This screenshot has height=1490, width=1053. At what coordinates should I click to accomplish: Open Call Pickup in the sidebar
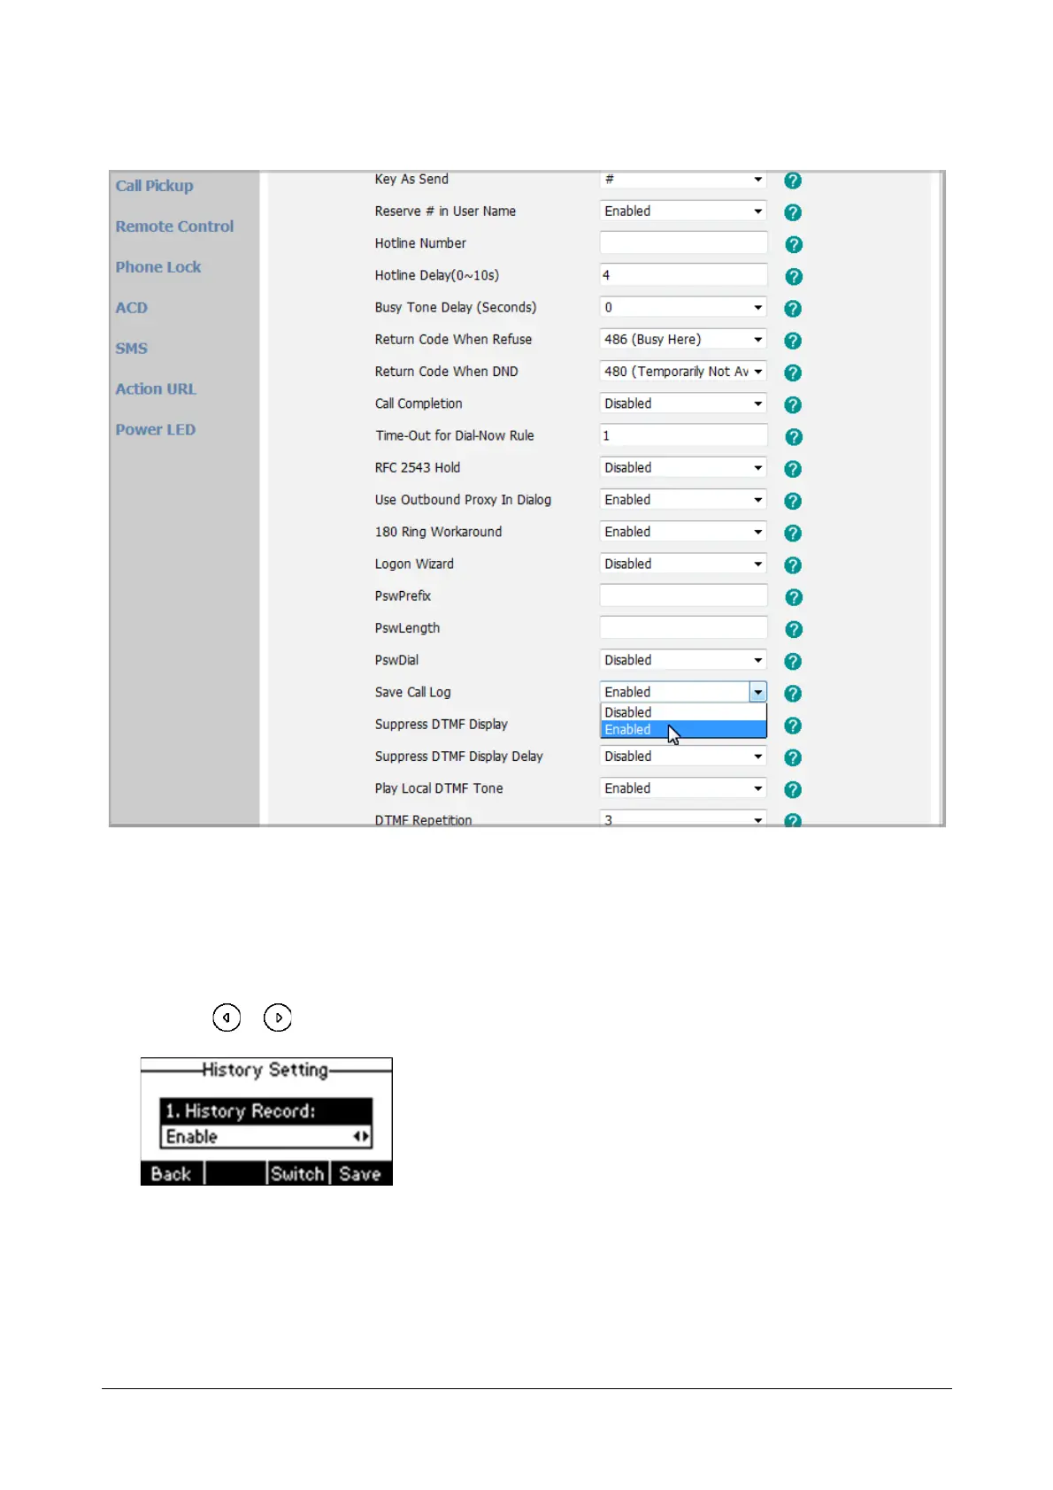(x=154, y=186)
